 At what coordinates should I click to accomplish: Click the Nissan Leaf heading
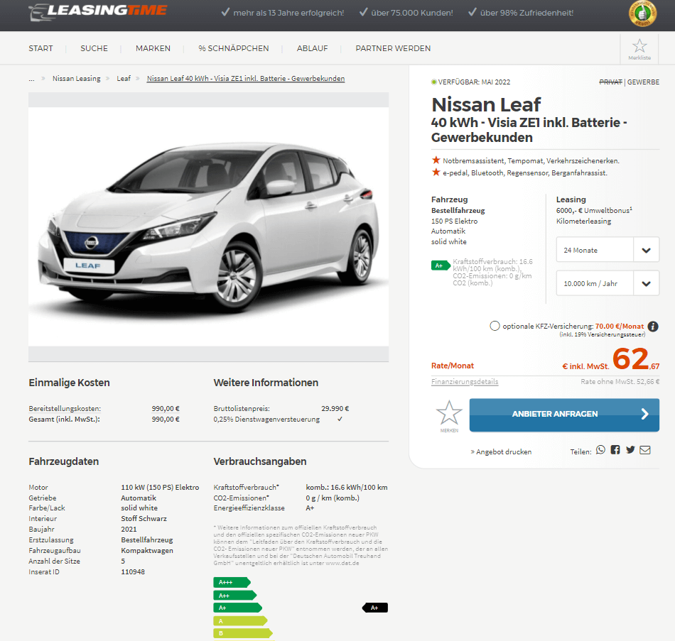point(486,105)
